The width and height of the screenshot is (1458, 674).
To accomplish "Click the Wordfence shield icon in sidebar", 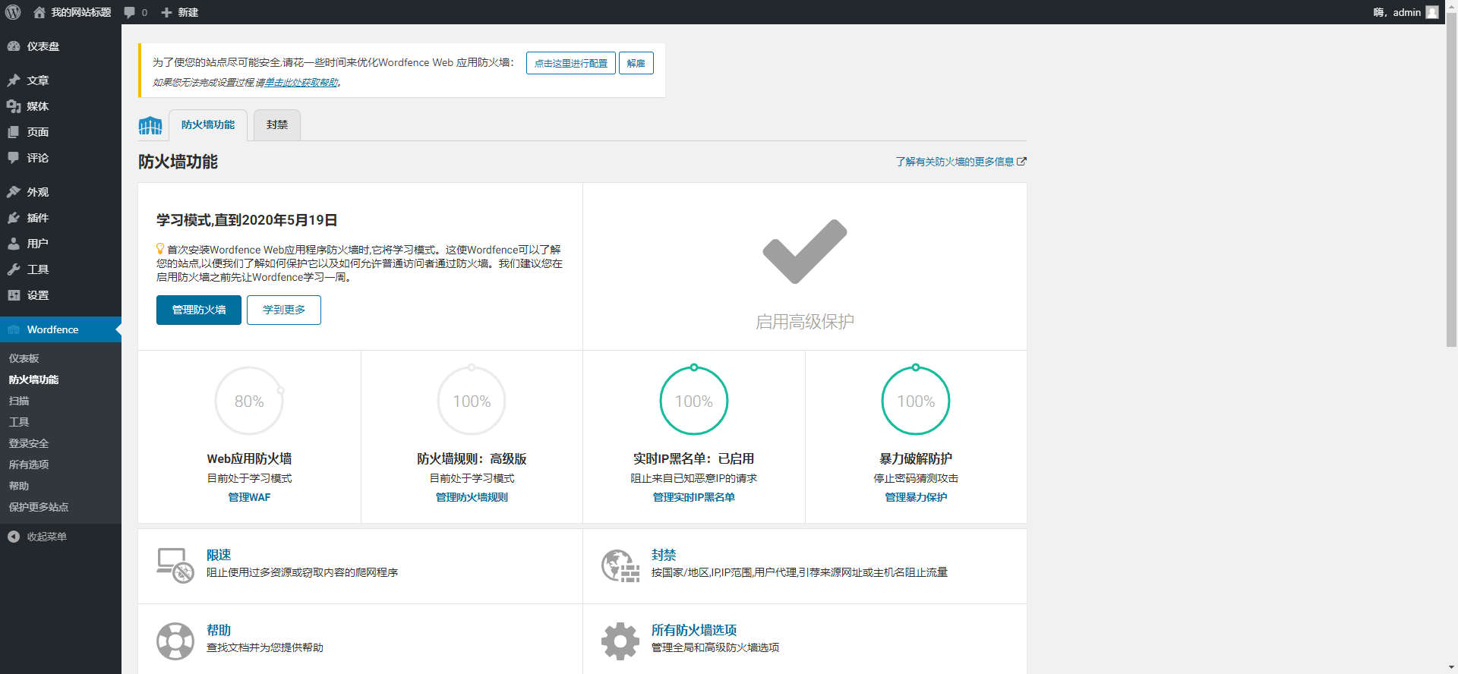I will 14,329.
